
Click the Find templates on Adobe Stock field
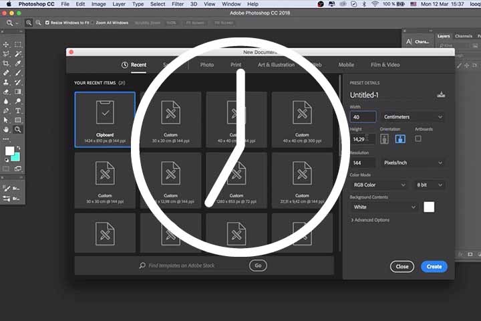point(182,265)
